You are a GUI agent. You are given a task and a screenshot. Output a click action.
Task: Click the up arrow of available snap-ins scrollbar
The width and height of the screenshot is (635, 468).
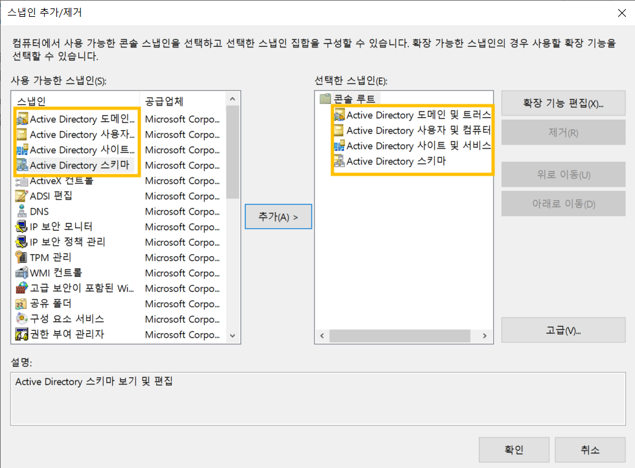point(233,99)
